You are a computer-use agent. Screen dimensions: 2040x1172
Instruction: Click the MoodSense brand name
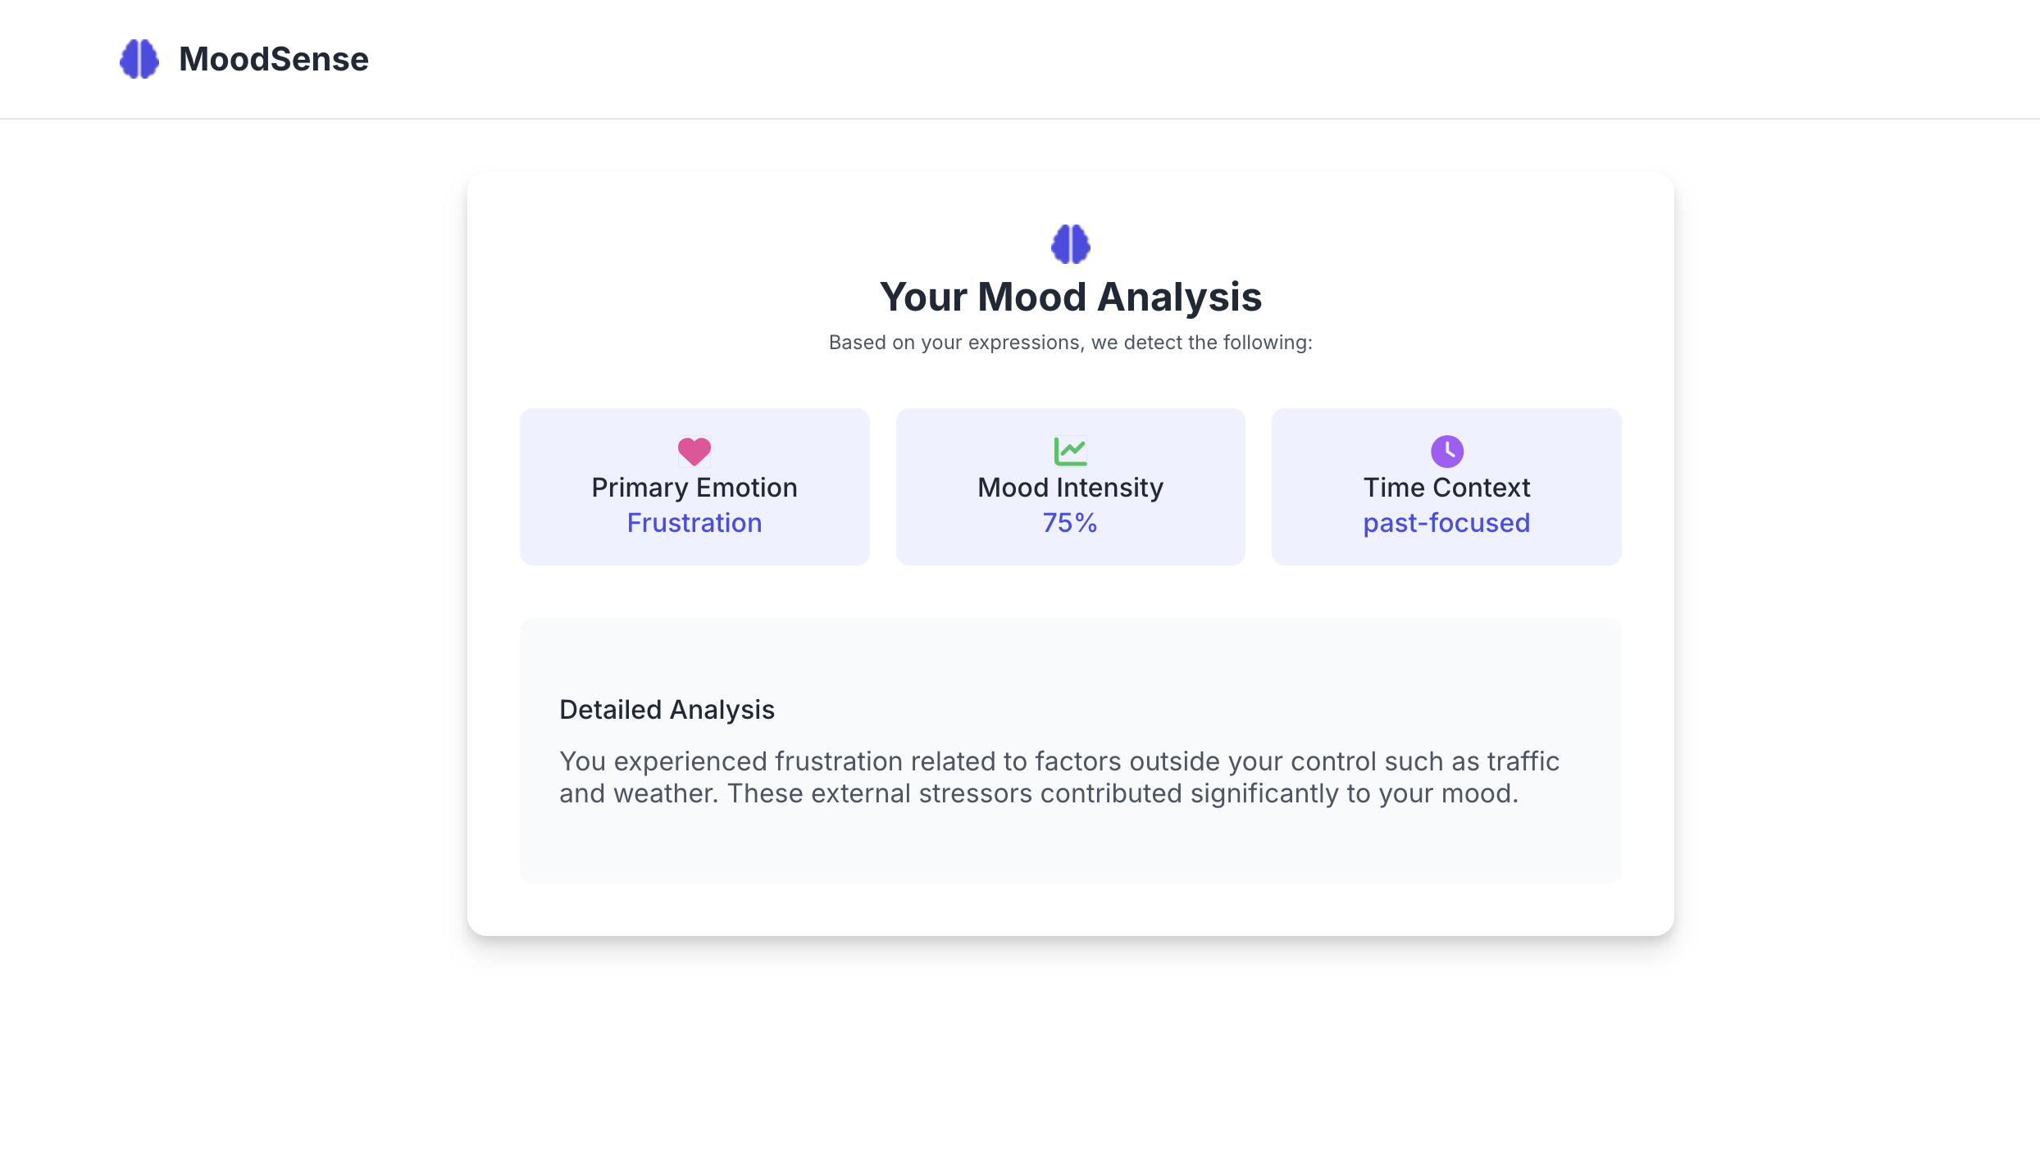(x=274, y=59)
